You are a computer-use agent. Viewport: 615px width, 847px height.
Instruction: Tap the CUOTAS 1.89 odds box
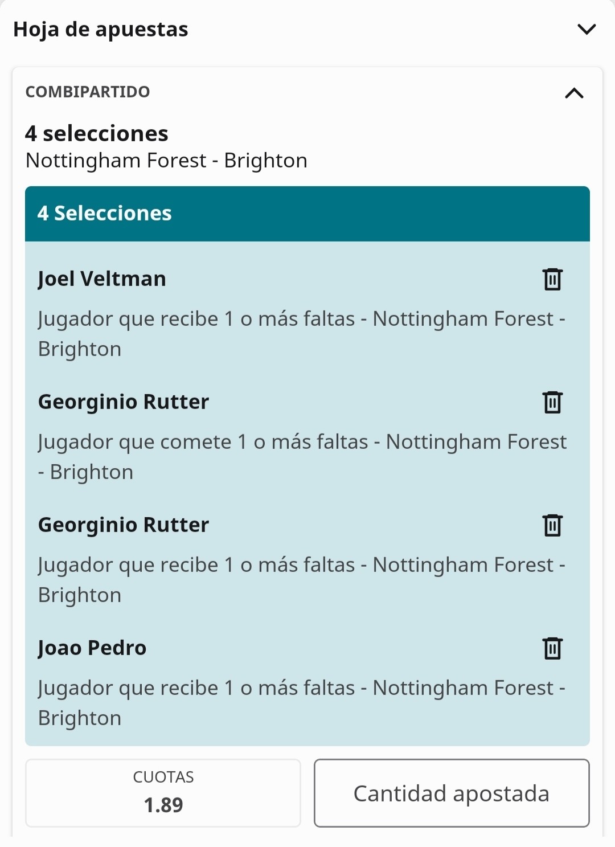(x=163, y=793)
